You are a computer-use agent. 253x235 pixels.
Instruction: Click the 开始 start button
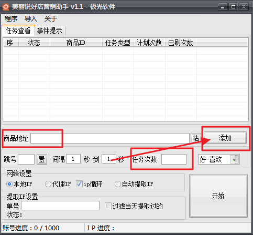click(218, 196)
